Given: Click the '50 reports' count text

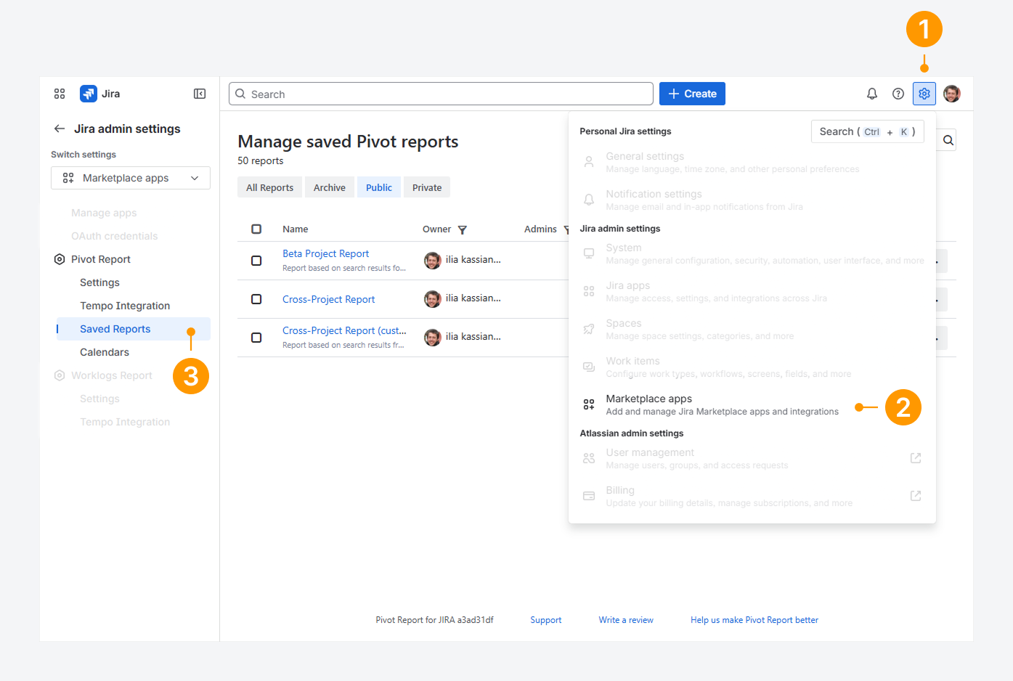Looking at the screenshot, I should tap(260, 160).
